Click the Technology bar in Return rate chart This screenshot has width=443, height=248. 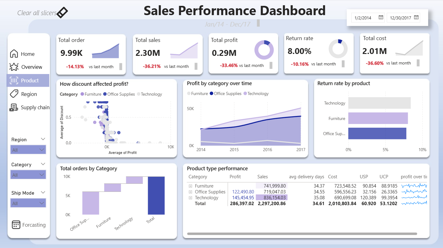[x=379, y=103]
